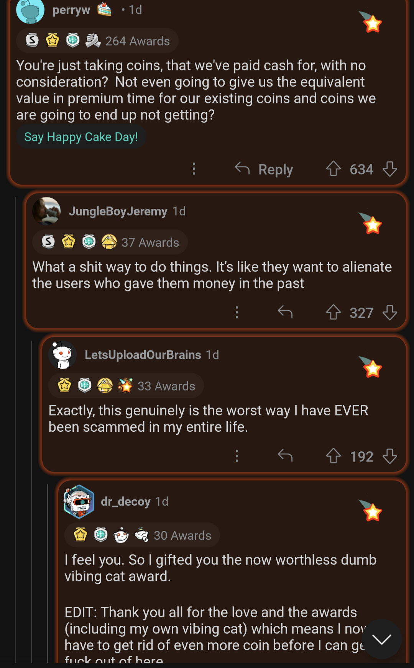This screenshot has height=668, width=414.
Task: Click reply arrow on LetsUploadOurBrains' comment
Action: 285,456
